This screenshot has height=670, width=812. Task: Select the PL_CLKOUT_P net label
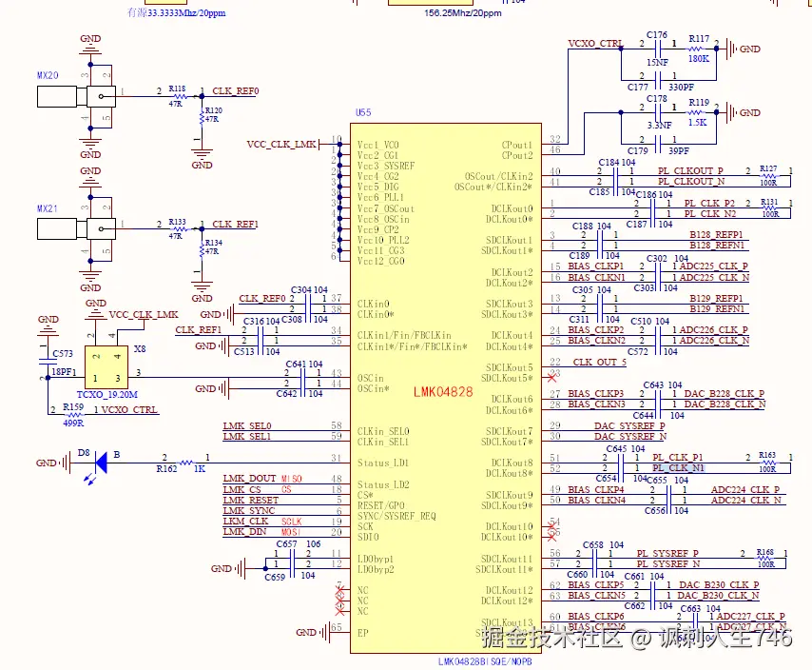coord(690,170)
